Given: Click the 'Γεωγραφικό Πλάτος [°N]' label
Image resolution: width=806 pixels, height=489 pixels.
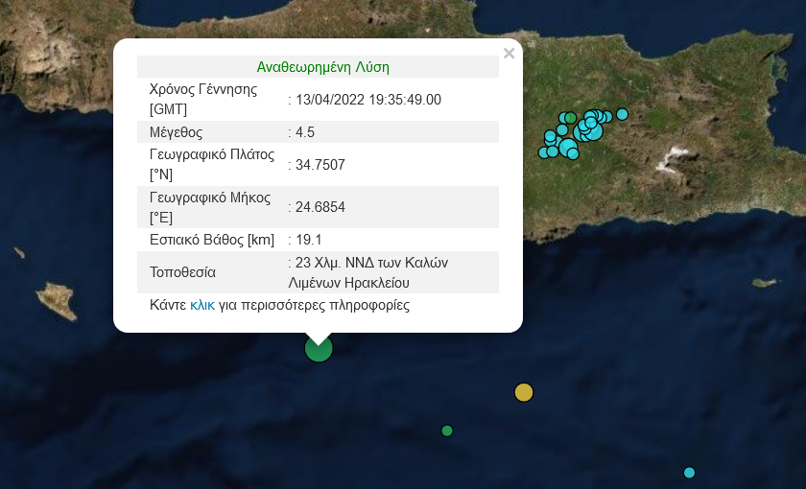Looking at the screenshot, I should [x=212, y=164].
